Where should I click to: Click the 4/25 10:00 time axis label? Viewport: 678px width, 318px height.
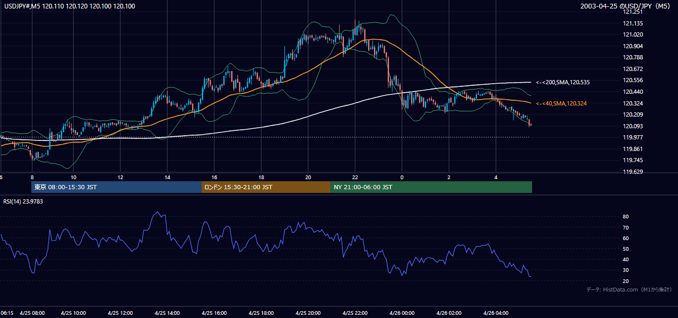click(x=73, y=313)
